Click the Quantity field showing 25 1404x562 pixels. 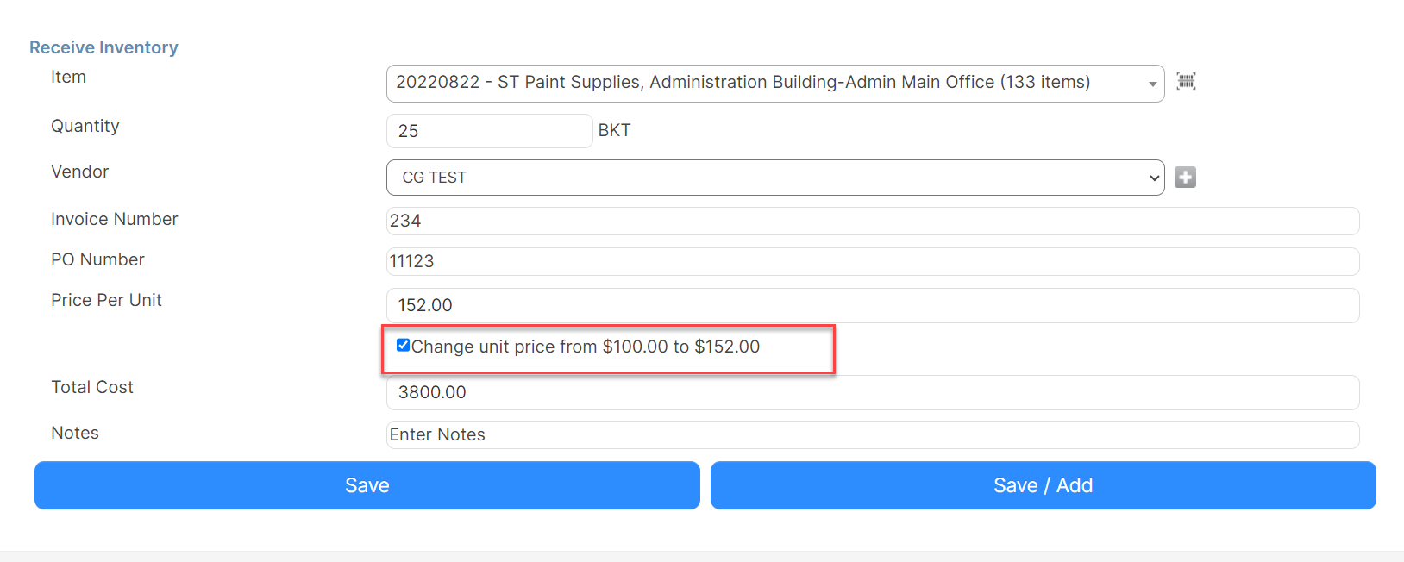tap(488, 130)
